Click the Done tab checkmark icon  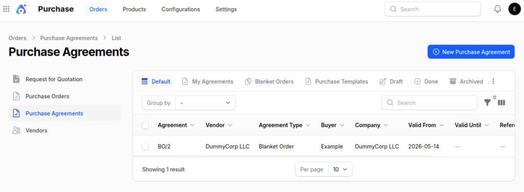click(418, 81)
